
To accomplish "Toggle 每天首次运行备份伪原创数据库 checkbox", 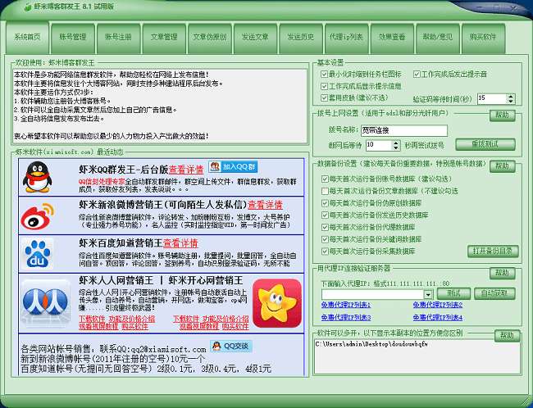I will (x=325, y=203).
